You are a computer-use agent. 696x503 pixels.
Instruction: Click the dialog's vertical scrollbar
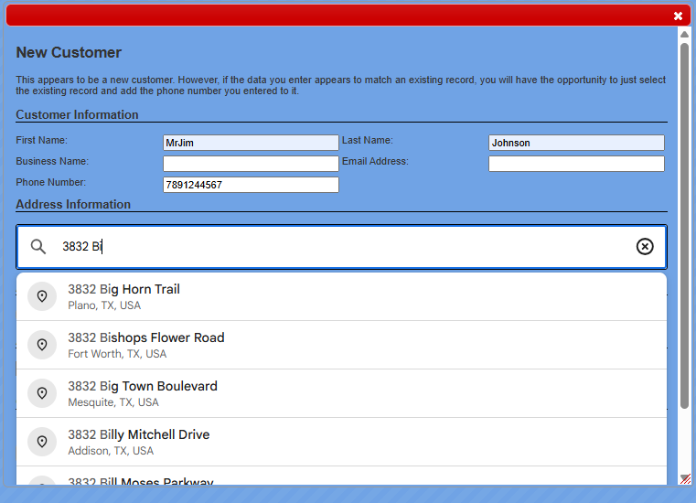pos(684,219)
